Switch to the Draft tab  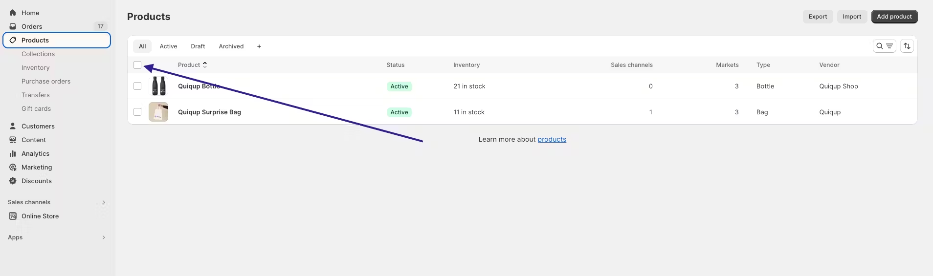pyautogui.click(x=198, y=46)
